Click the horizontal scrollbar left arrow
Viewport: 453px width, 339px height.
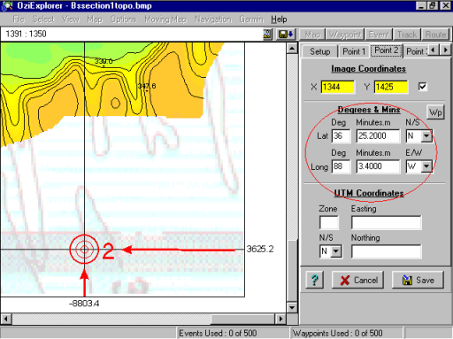6,319
